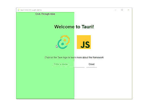
Task: Select the teal dot inside Tauri logo
Action: pyautogui.click(x=62, y=44)
